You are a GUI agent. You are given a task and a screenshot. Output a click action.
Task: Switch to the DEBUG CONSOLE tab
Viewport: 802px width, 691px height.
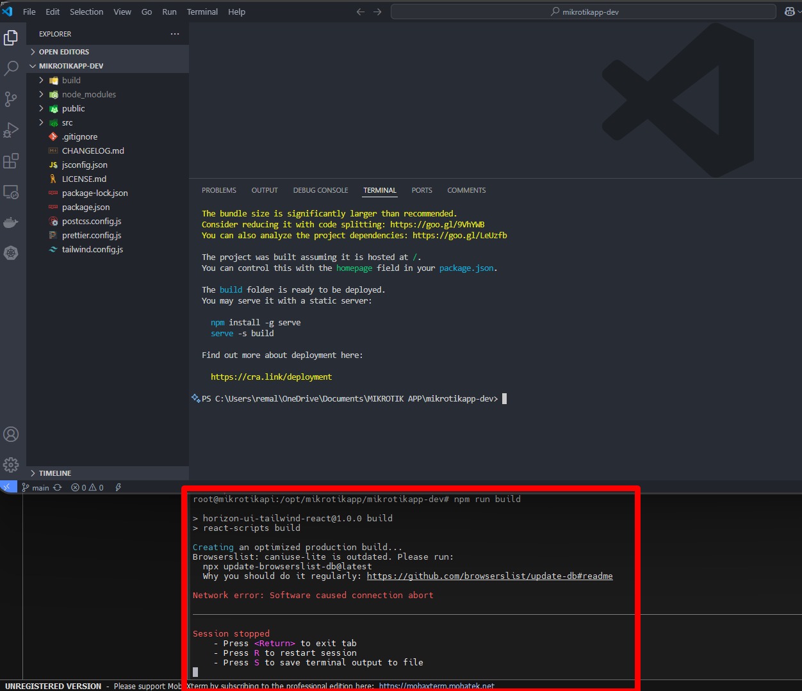pyautogui.click(x=320, y=190)
